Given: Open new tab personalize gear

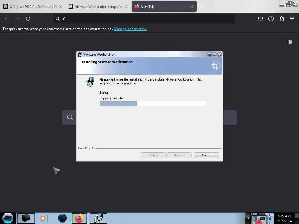Looking at the screenshot, I should point(290,42).
